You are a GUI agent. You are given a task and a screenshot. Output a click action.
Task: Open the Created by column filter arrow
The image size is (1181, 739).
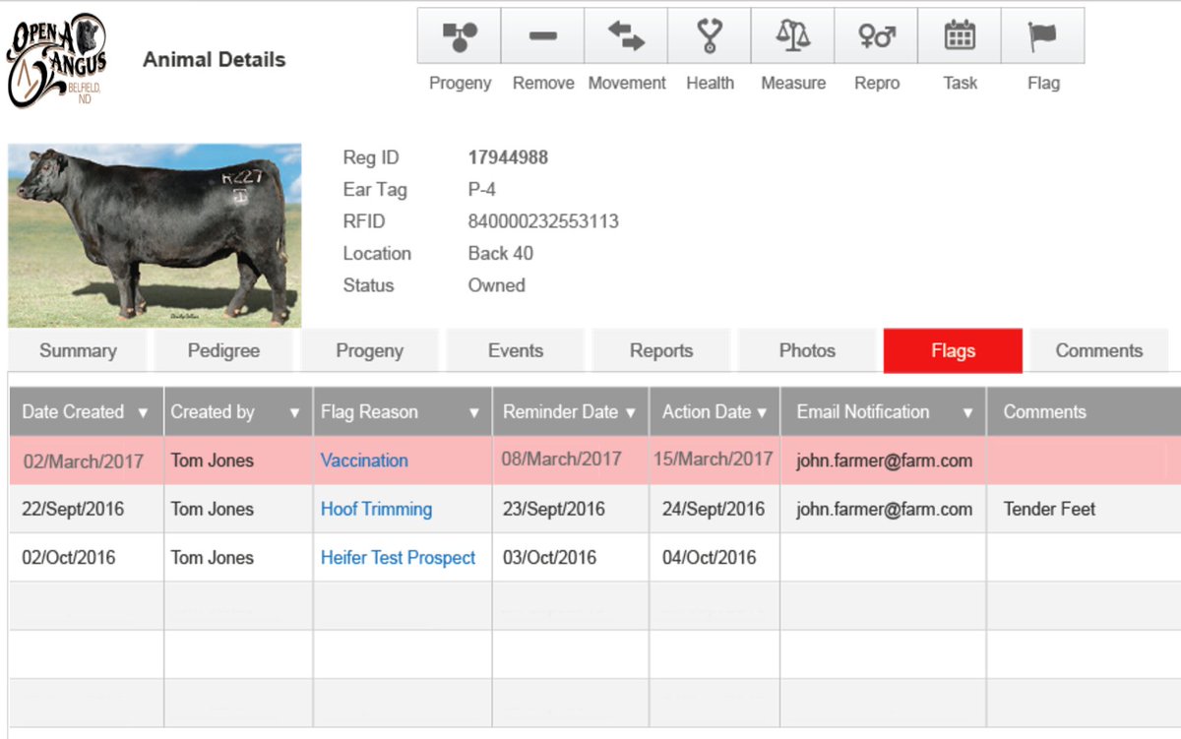[x=293, y=412]
